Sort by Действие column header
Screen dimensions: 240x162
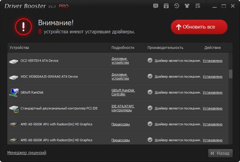[x=213, y=48]
